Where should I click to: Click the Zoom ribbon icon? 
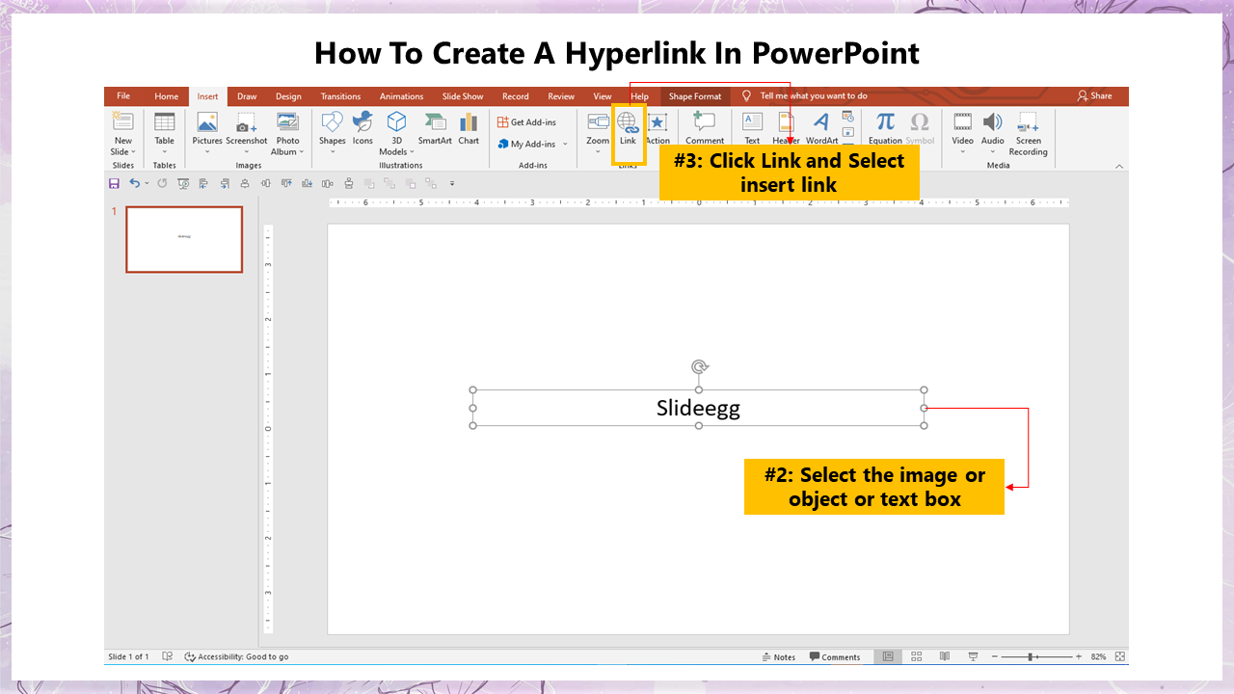pyautogui.click(x=598, y=122)
